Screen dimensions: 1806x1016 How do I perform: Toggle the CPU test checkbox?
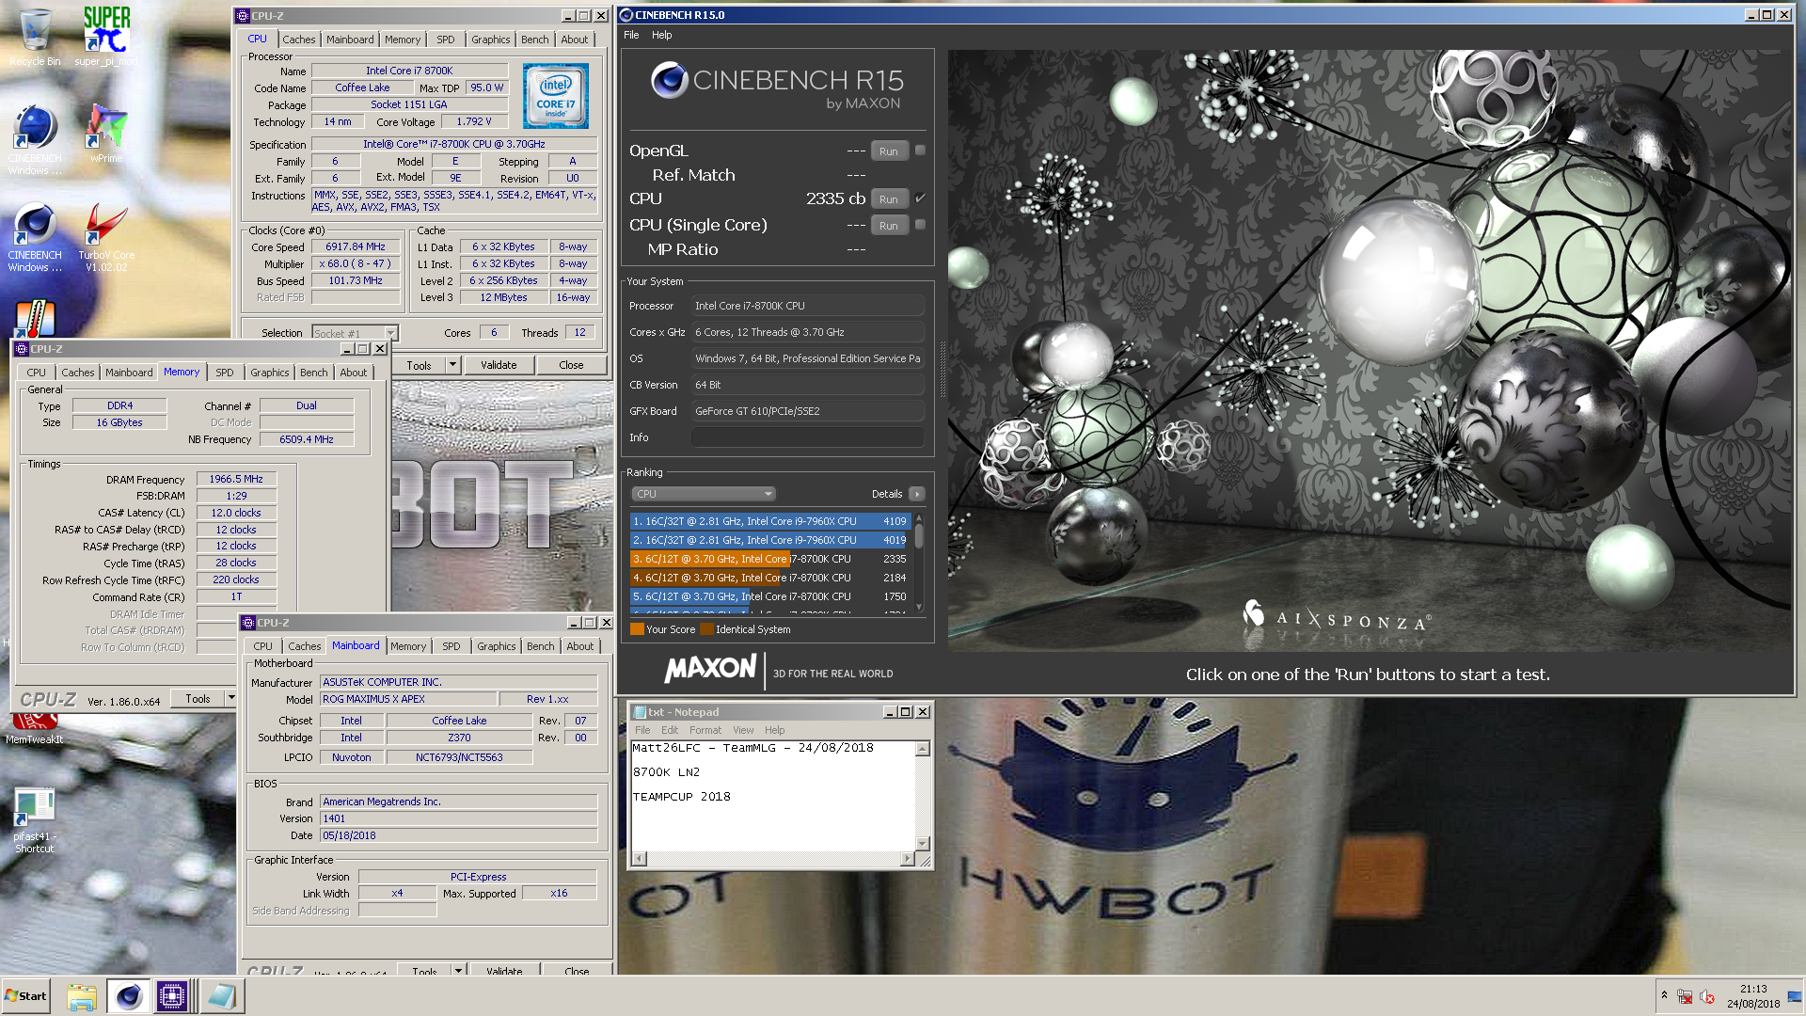pyautogui.click(x=920, y=198)
